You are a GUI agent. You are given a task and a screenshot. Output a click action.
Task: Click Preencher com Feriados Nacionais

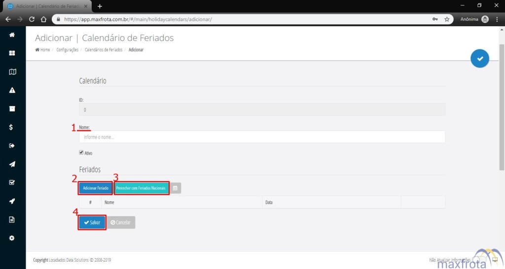[x=142, y=188]
